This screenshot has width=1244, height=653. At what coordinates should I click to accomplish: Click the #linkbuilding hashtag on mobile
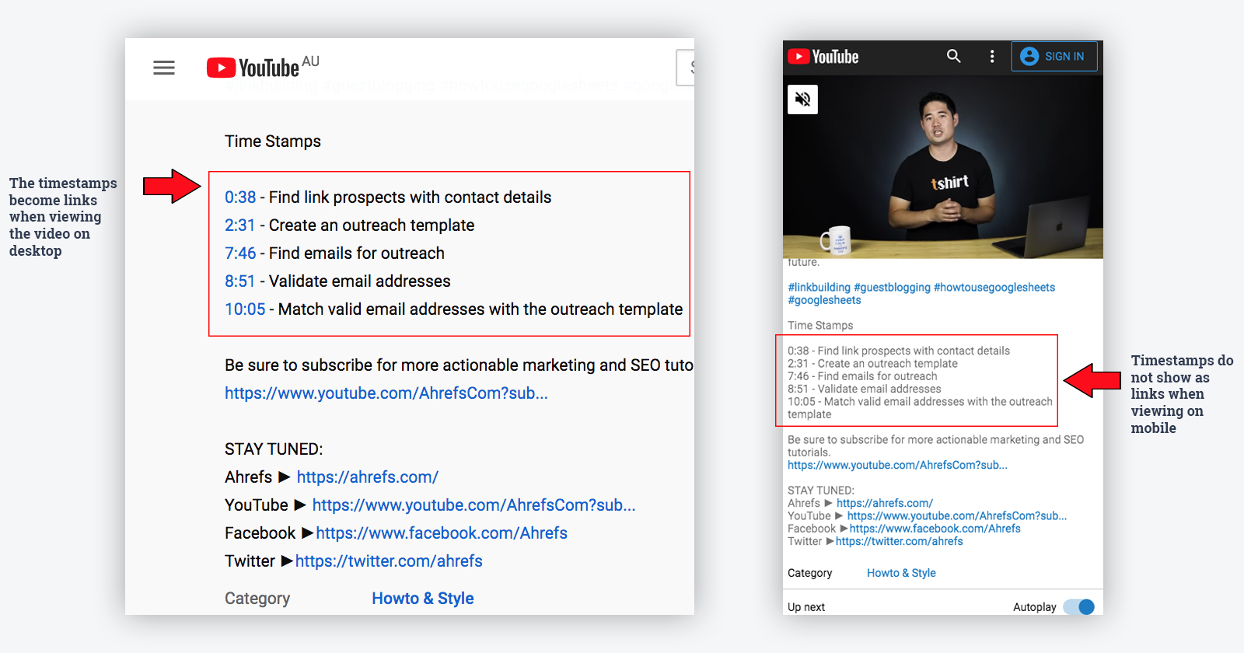pyautogui.click(x=819, y=288)
